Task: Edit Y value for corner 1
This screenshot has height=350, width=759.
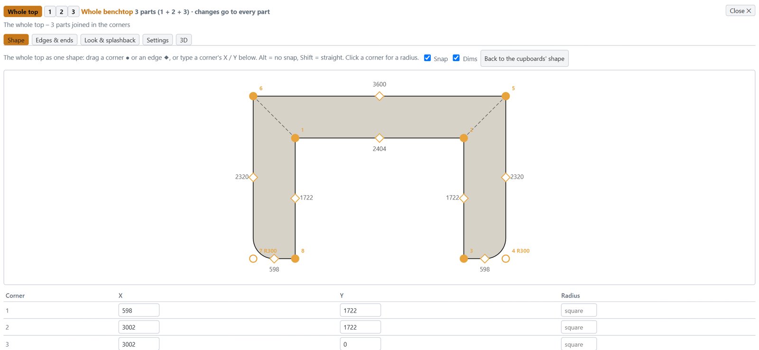Action: pos(361,310)
